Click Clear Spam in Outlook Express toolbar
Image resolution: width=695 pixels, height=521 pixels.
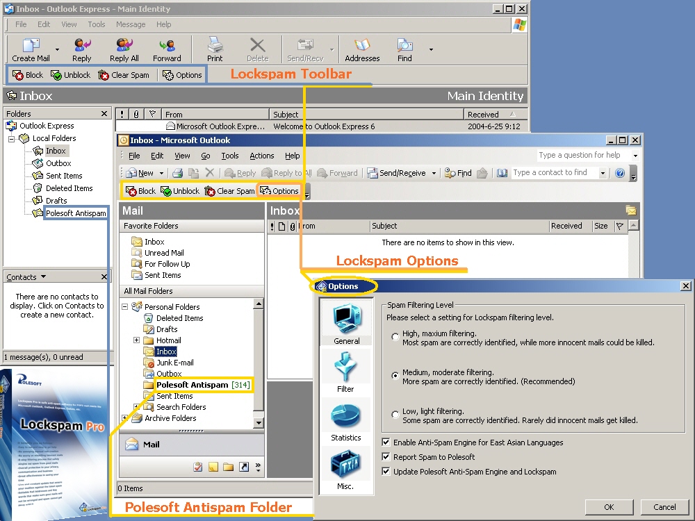pos(124,75)
